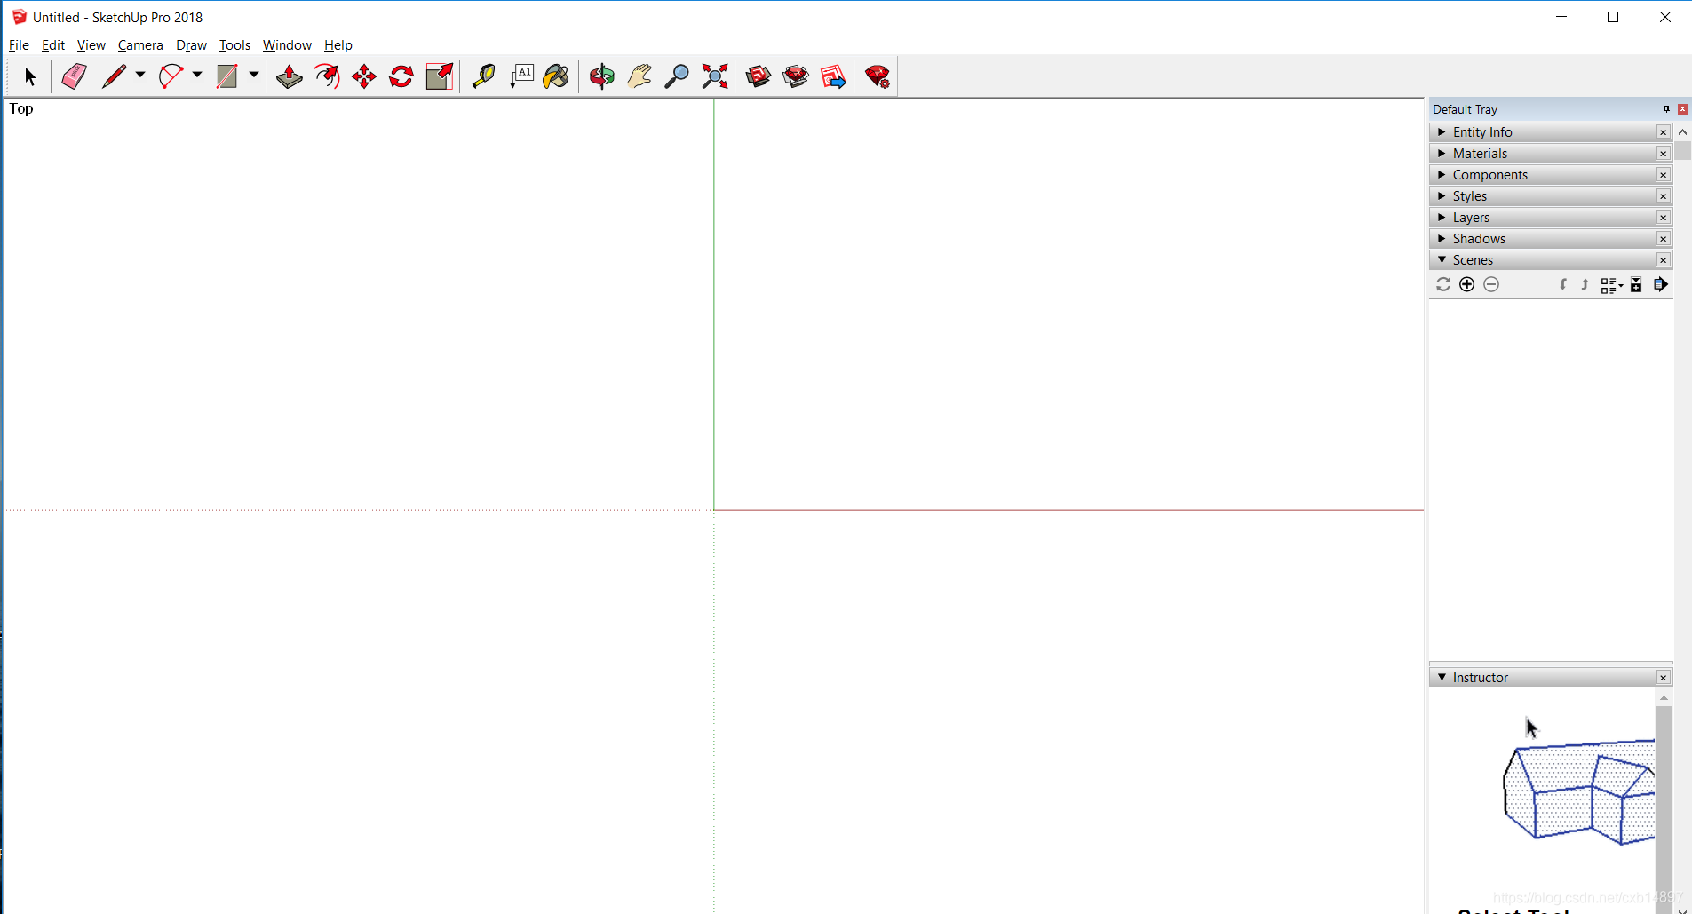Click the Update Scene refresh icon
The width and height of the screenshot is (1692, 914).
point(1443,284)
